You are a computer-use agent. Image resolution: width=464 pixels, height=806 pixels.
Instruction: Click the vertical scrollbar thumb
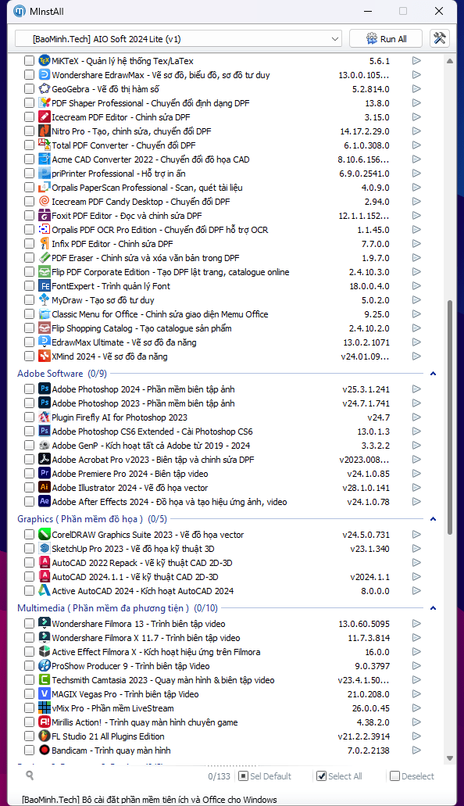[450, 417]
